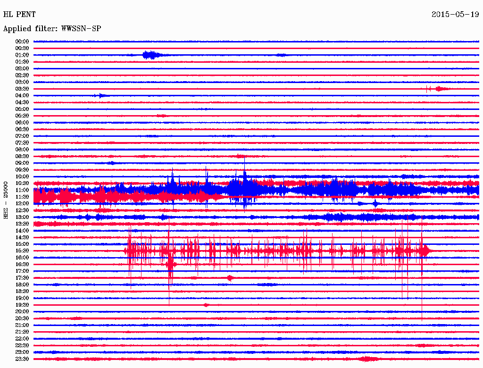
Task: Click the 07:00 time label
Action: point(22,136)
